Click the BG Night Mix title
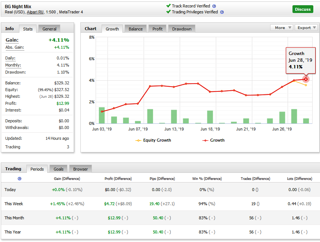 point(18,7)
